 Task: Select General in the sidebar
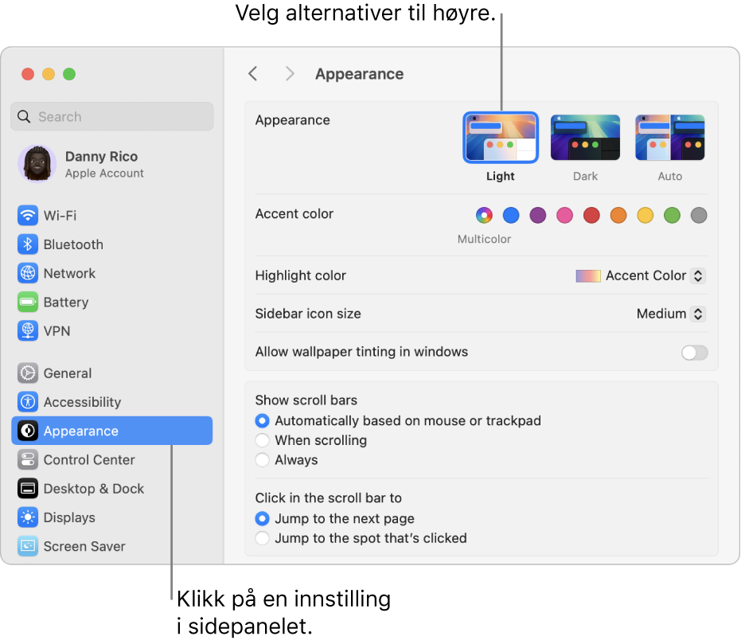point(67,373)
